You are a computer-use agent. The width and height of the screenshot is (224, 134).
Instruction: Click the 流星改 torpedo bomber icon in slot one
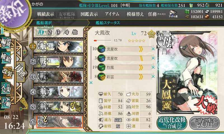[101, 49]
